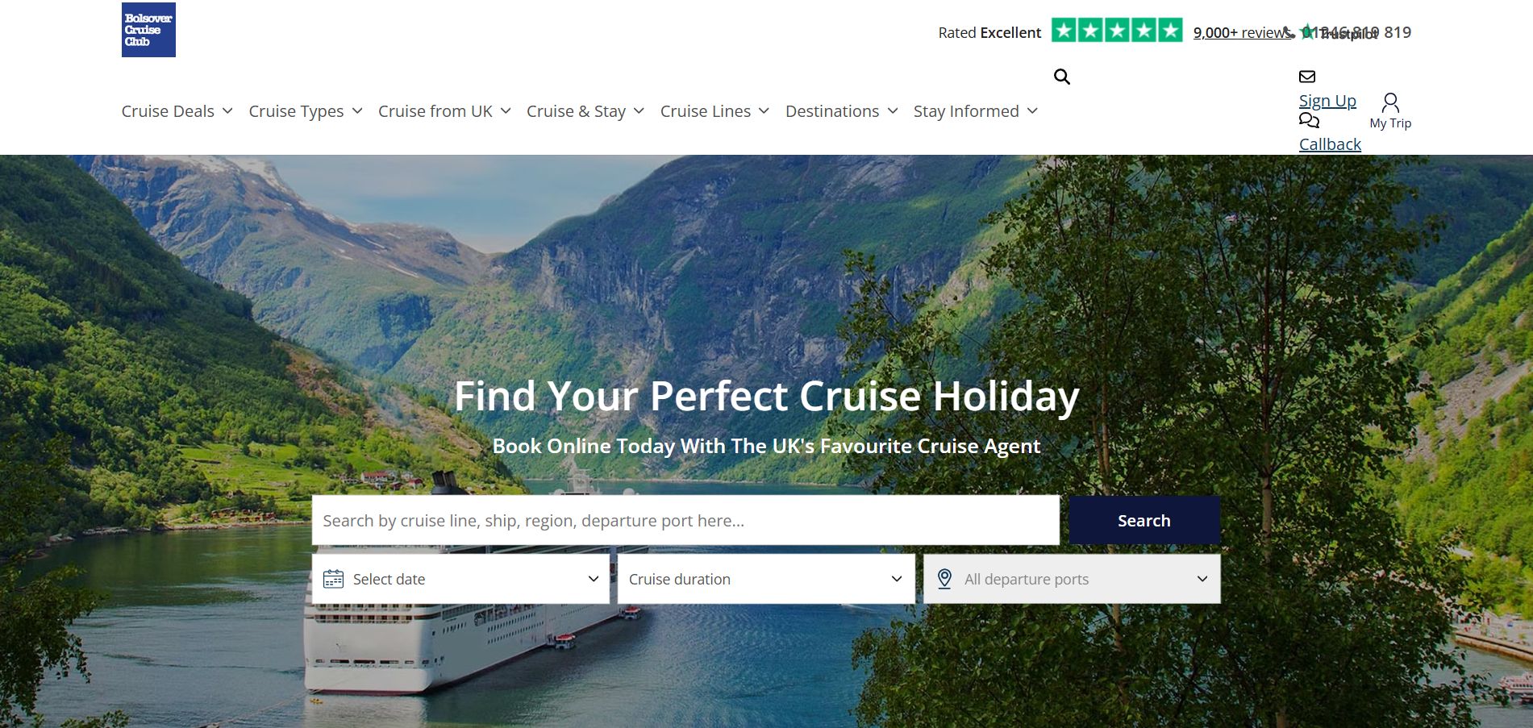1533x728 pixels.
Task: Expand the Destinations menu
Action: coord(842,111)
